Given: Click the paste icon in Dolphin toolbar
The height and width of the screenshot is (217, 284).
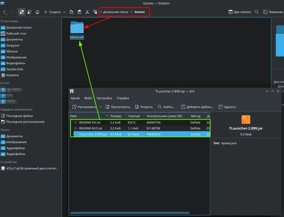Looking at the screenshot, I should tap(79, 12).
